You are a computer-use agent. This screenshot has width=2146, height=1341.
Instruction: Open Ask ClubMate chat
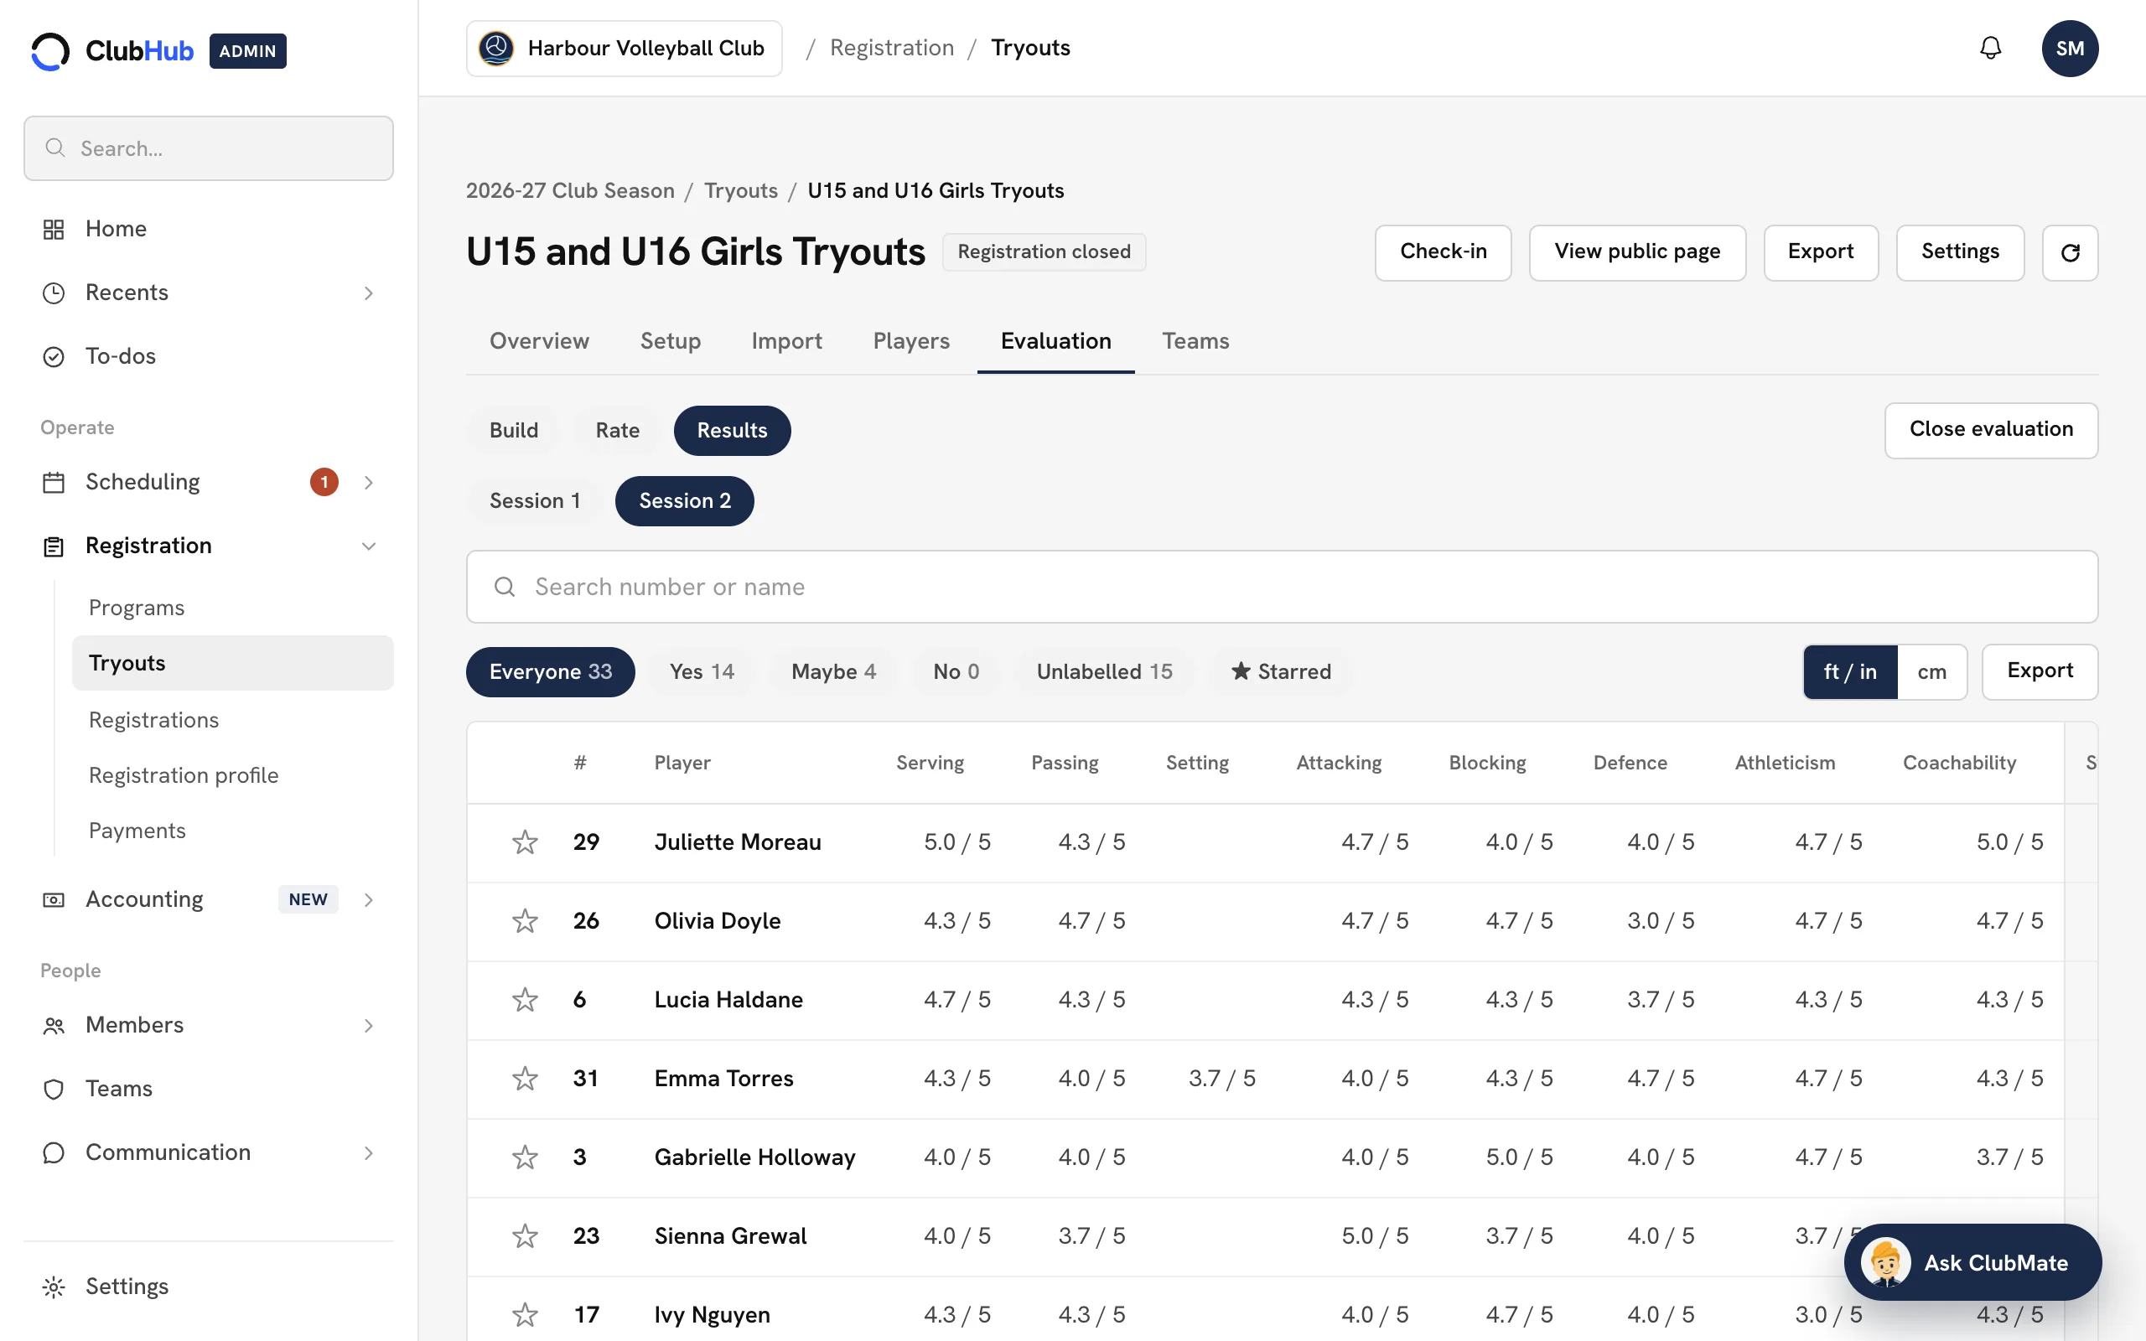coord(1972,1262)
